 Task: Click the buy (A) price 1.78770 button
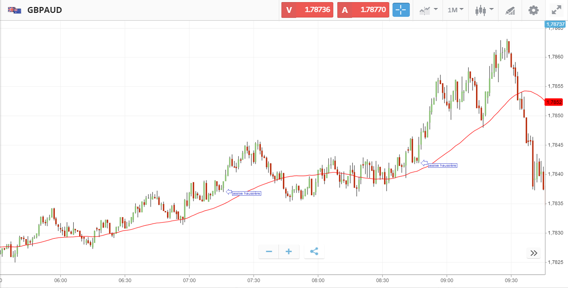(x=363, y=10)
